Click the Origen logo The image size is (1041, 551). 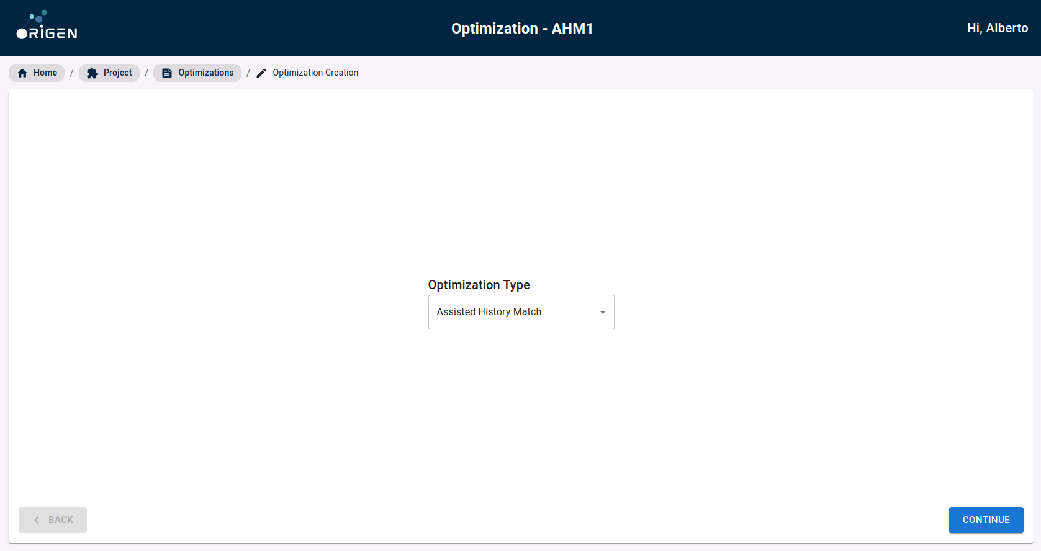[x=47, y=25]
